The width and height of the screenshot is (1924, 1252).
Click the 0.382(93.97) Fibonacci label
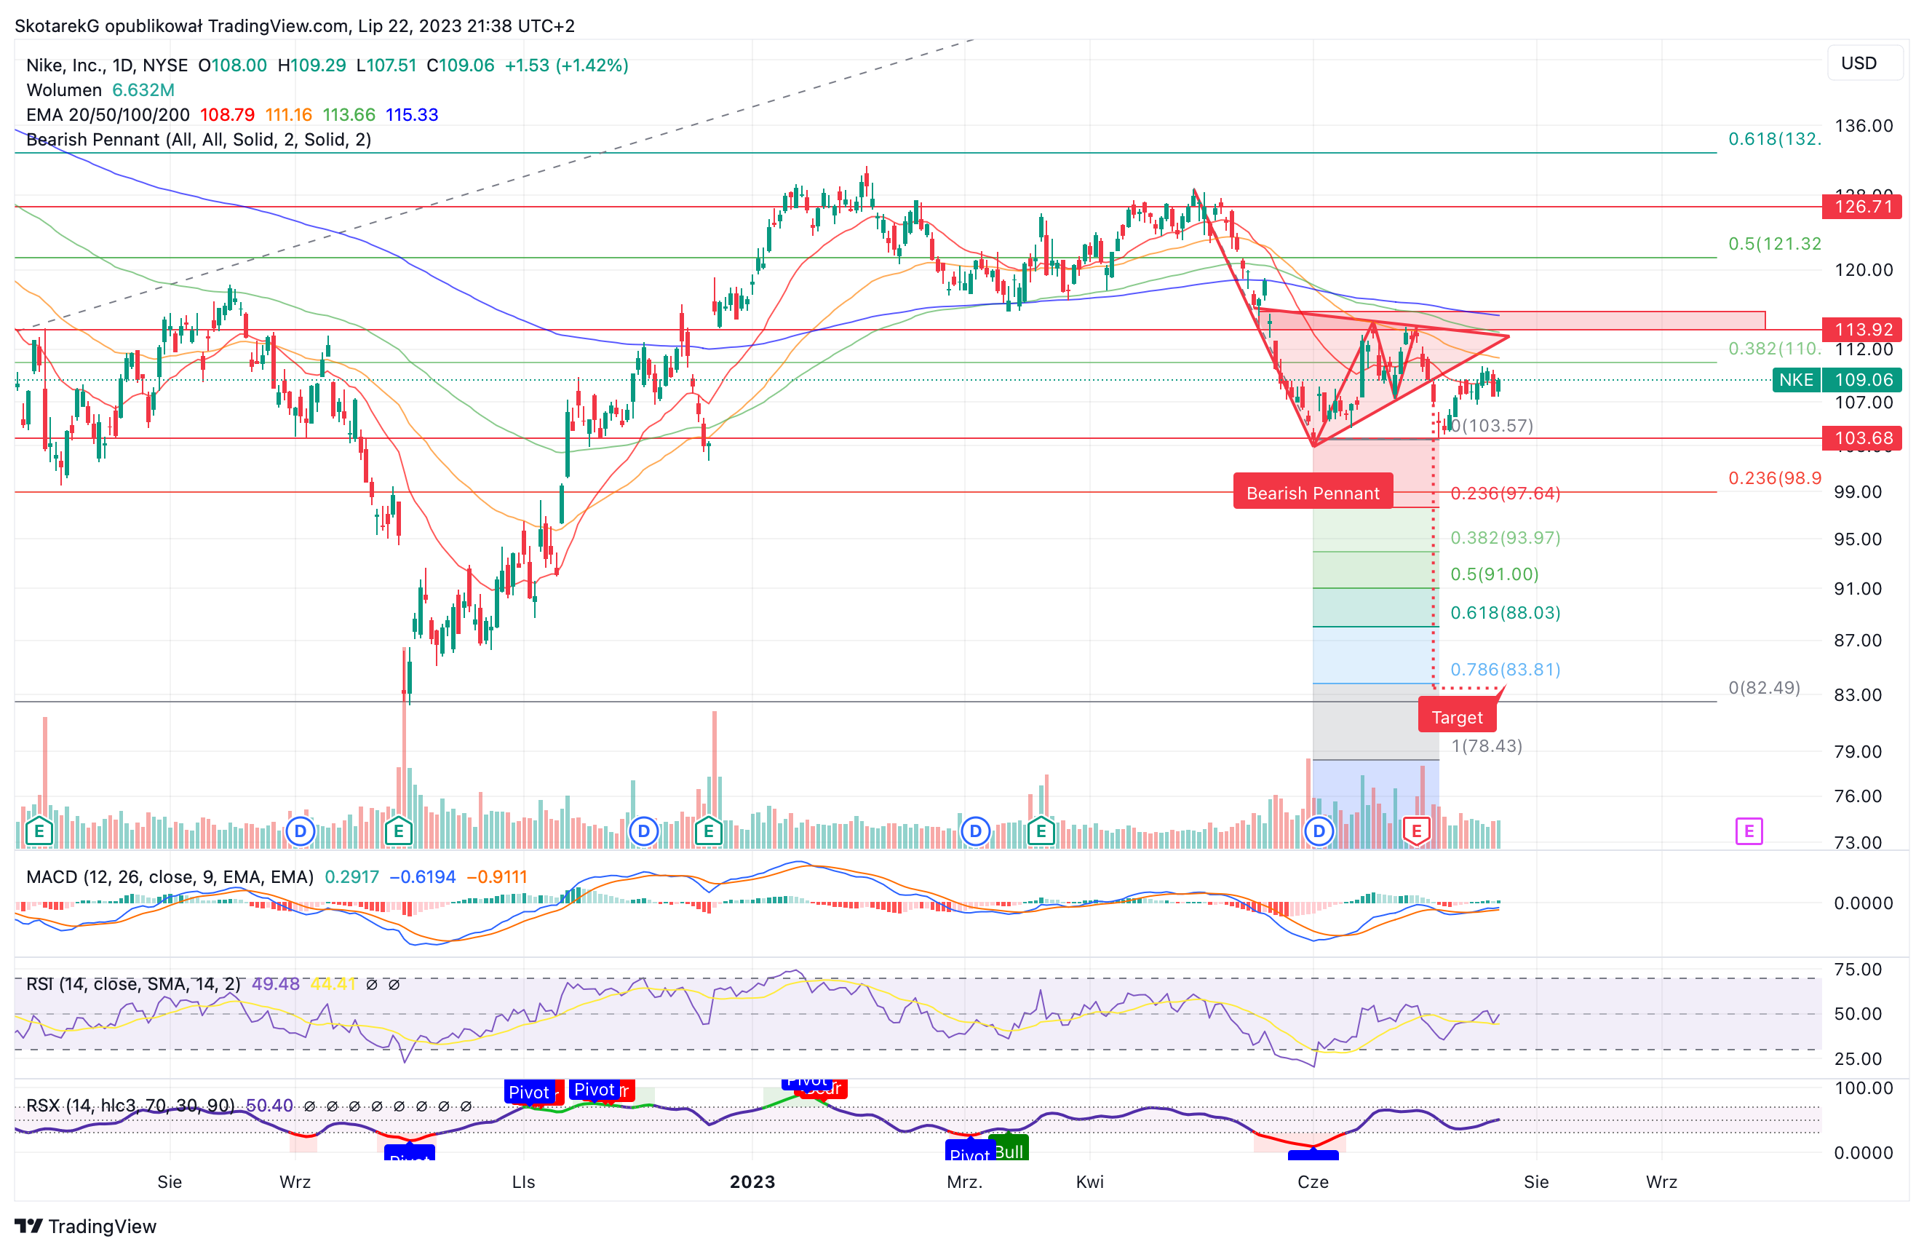pos(1506,538)
